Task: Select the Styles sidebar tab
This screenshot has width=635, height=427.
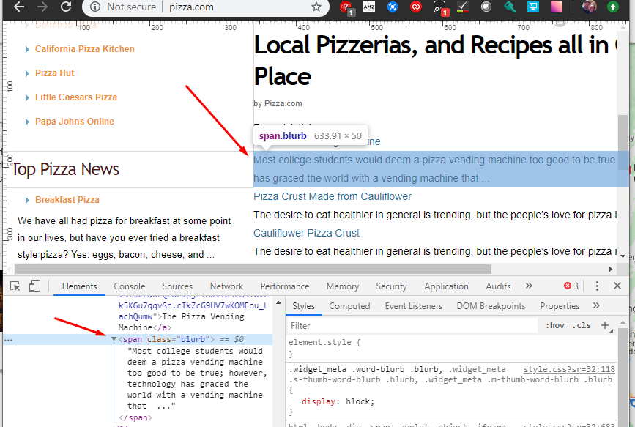Action: click(x=303, y=306)
